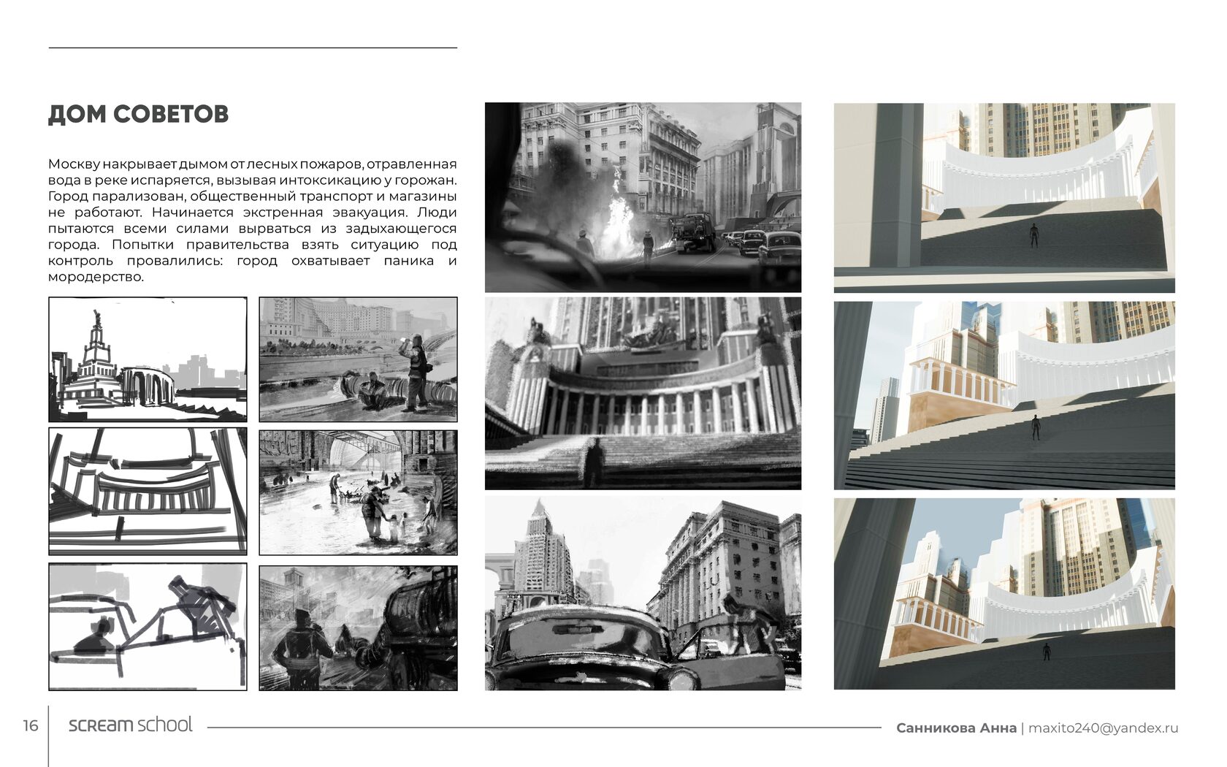This screenshot has height=767, width=1227.
Task: Open the middle 3D staircase render
Action: (x=1004, y=395)
